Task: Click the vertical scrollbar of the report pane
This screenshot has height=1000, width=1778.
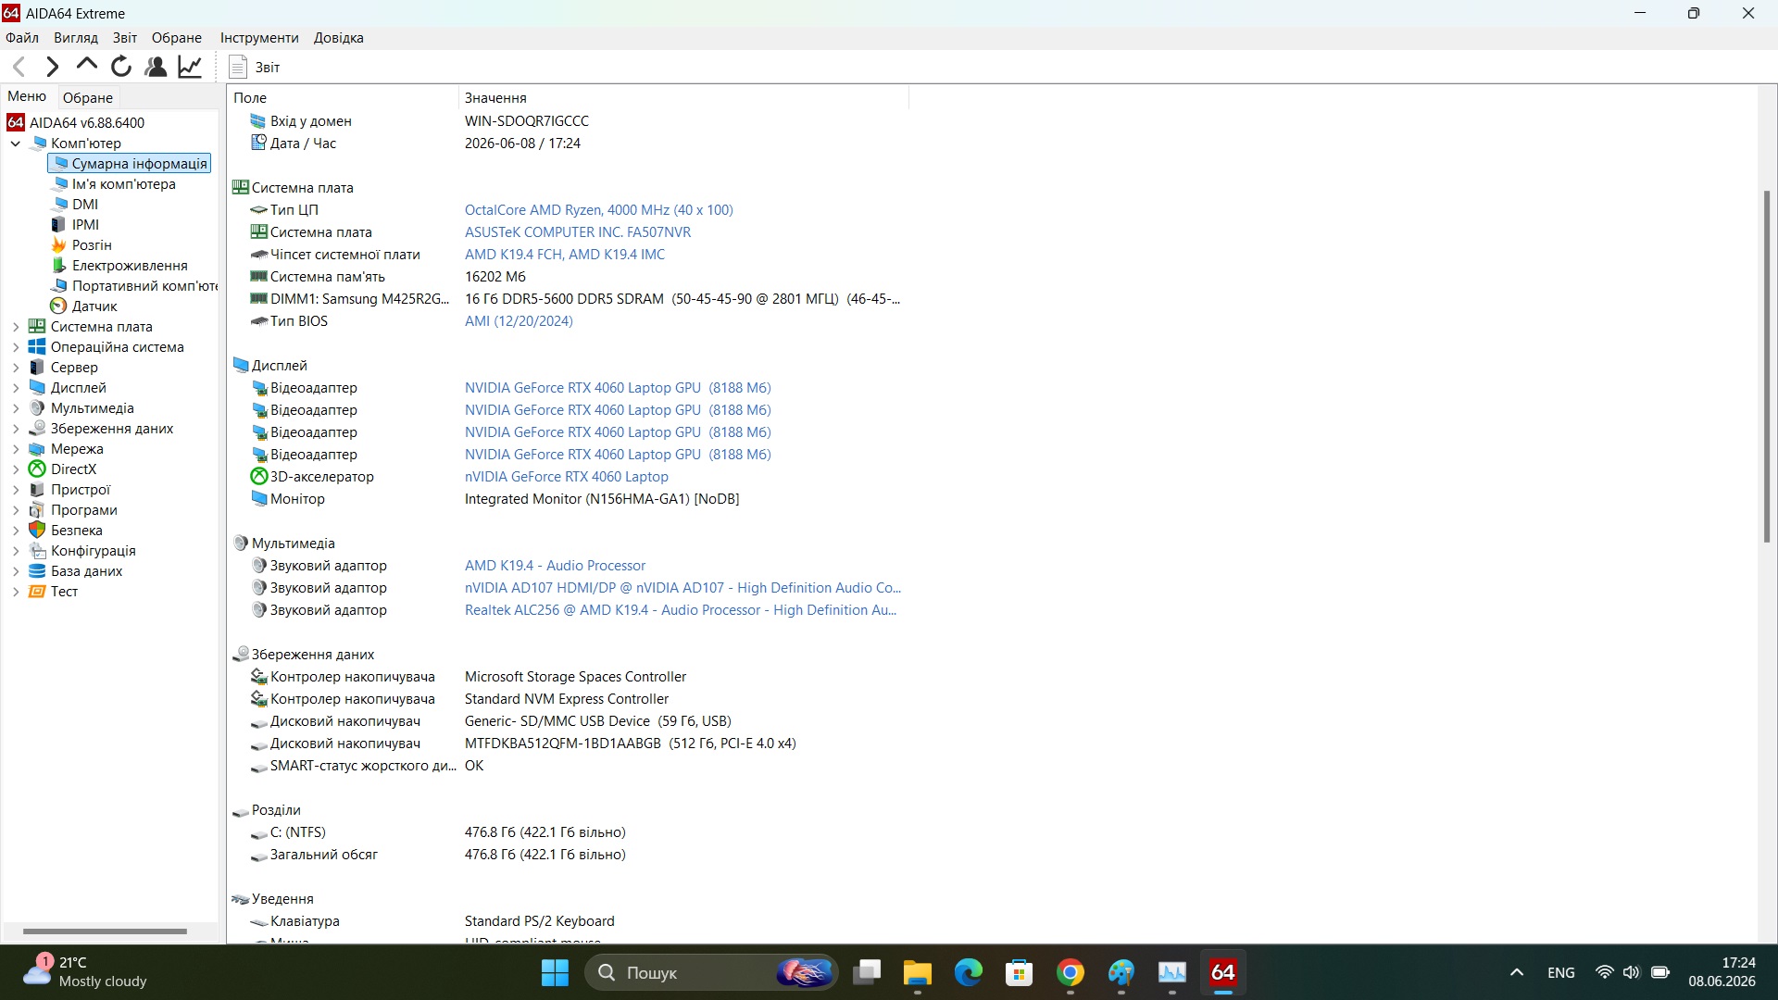Action: (x=1767, y=367)
